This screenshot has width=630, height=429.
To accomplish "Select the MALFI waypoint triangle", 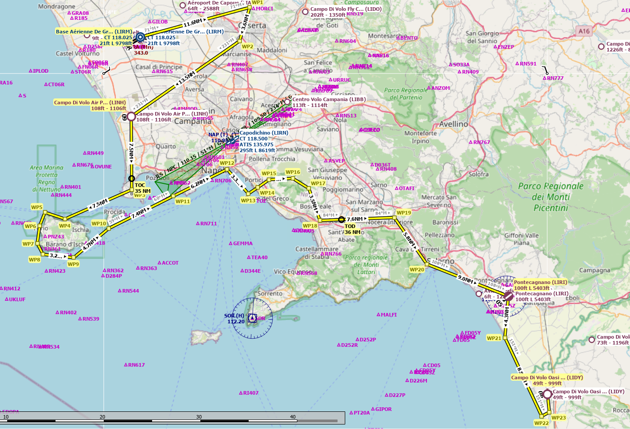I will tap(379, 315).
